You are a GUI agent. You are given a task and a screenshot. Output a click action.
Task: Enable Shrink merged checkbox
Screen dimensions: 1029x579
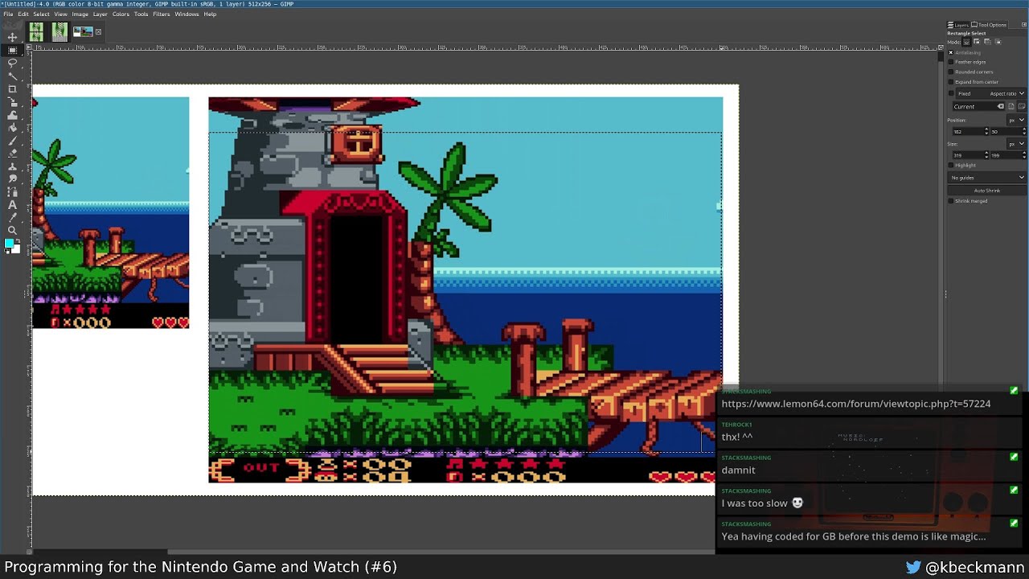[951, 201]
